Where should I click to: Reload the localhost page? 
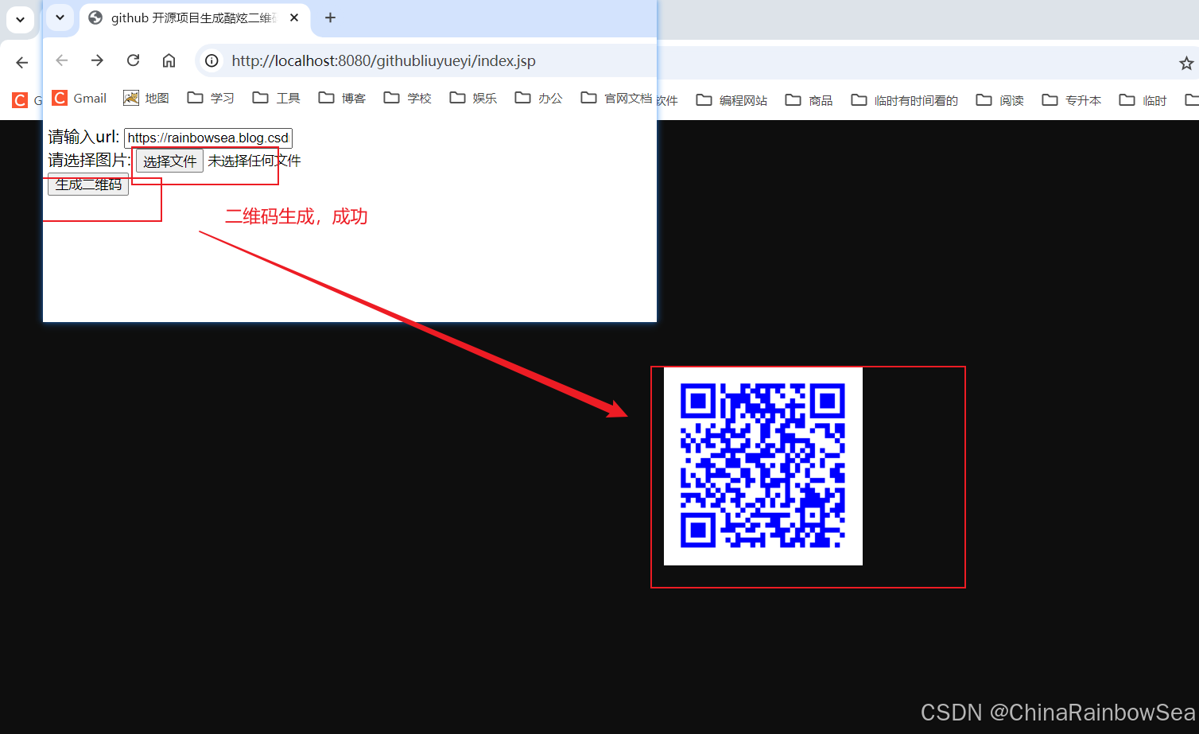[133, 60]
